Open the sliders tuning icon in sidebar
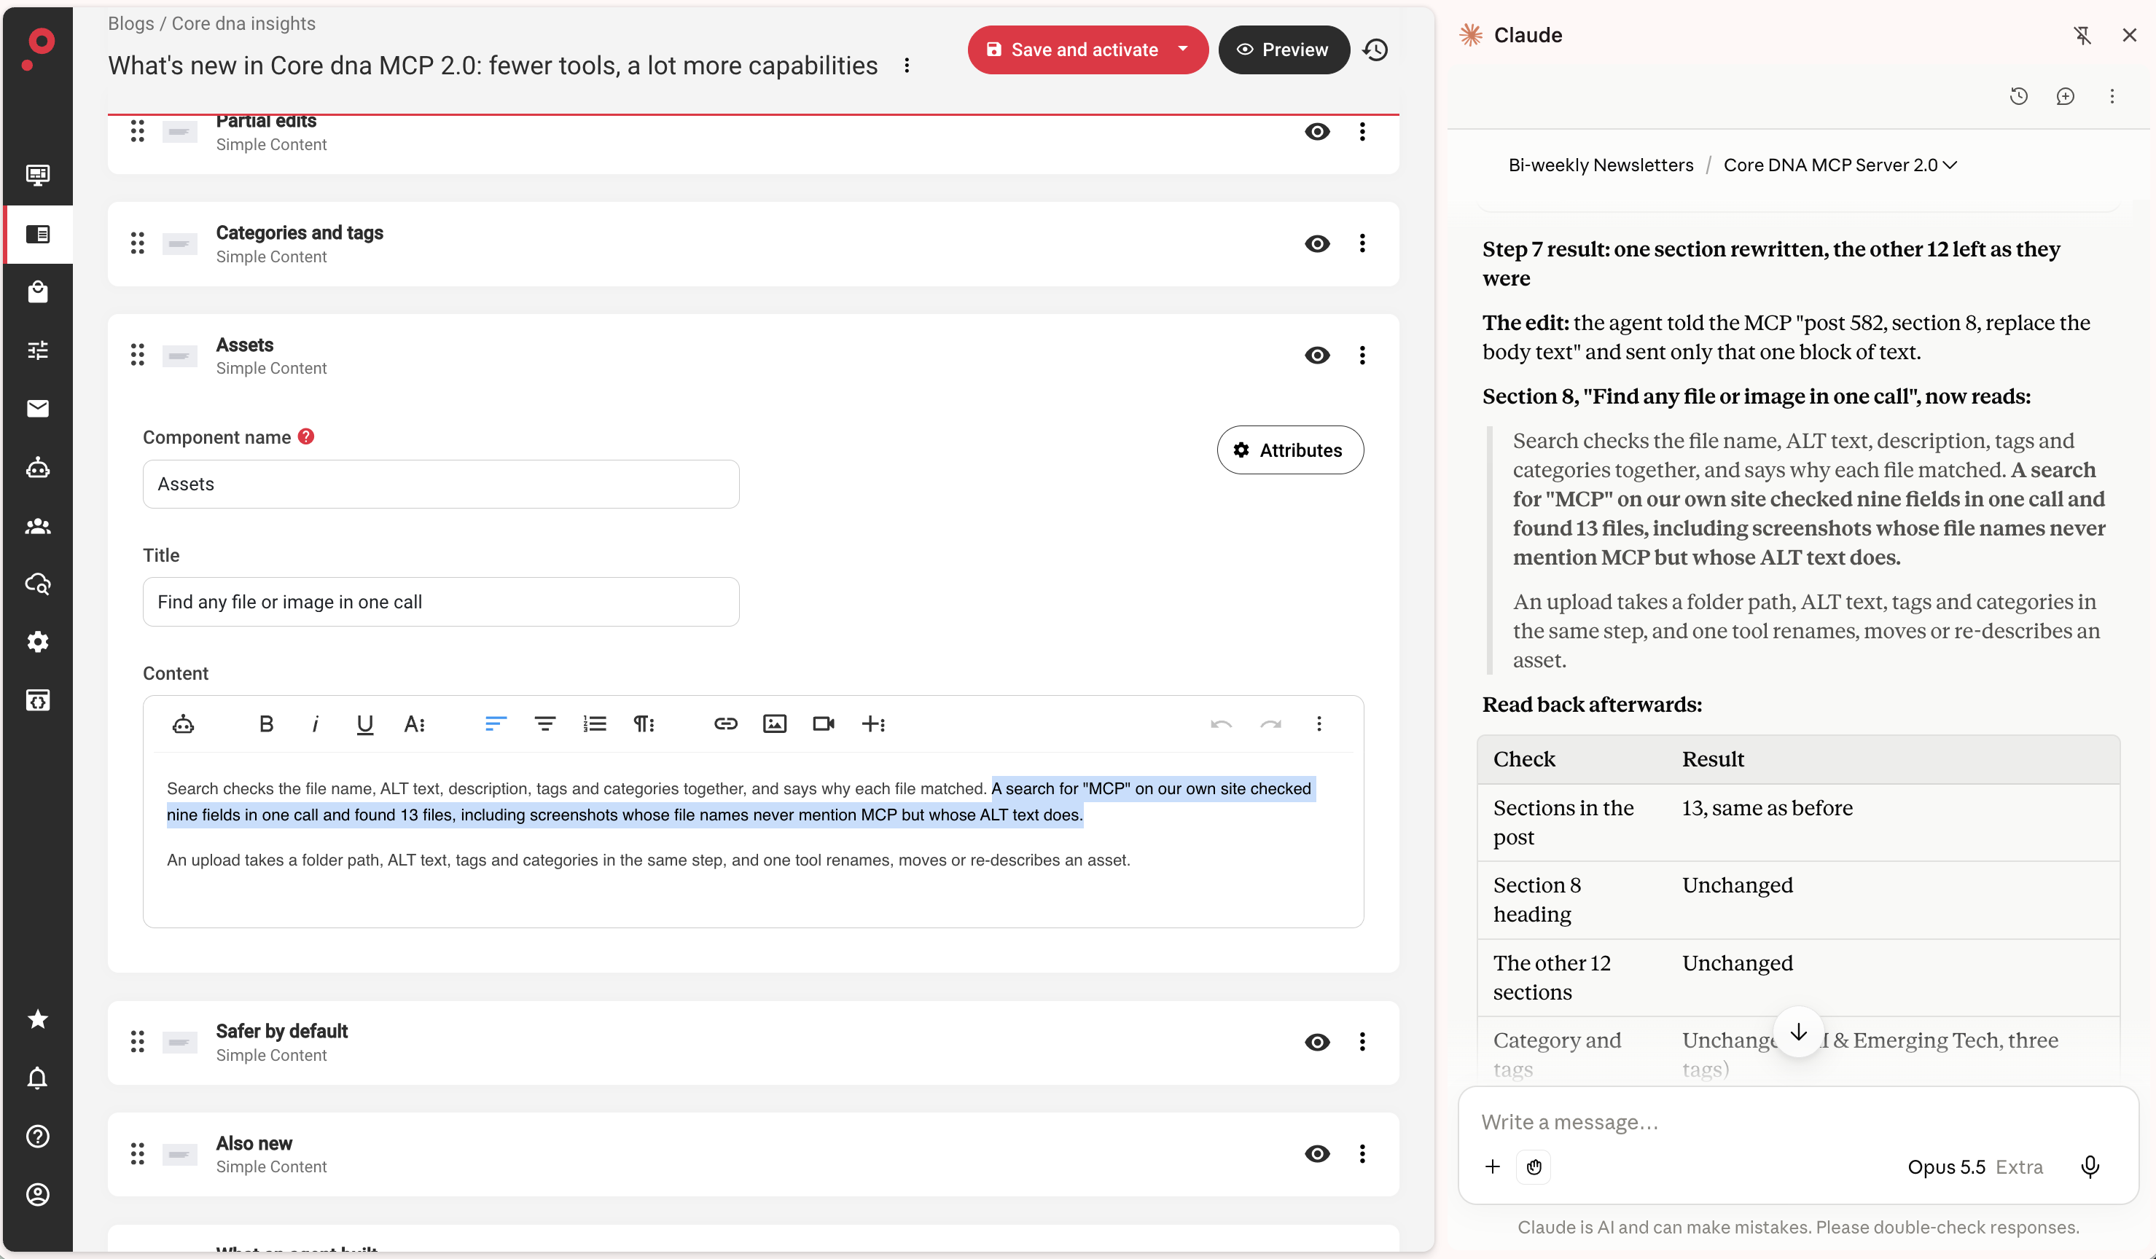Viewport: 2156px width, 1259px height. [38, 350]
